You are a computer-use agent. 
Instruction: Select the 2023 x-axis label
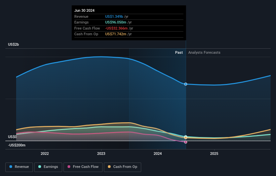101,153
